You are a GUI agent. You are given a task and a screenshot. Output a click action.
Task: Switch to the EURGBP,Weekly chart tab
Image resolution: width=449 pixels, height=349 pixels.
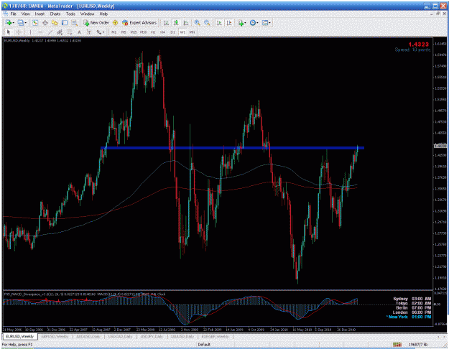pos(215,337)
